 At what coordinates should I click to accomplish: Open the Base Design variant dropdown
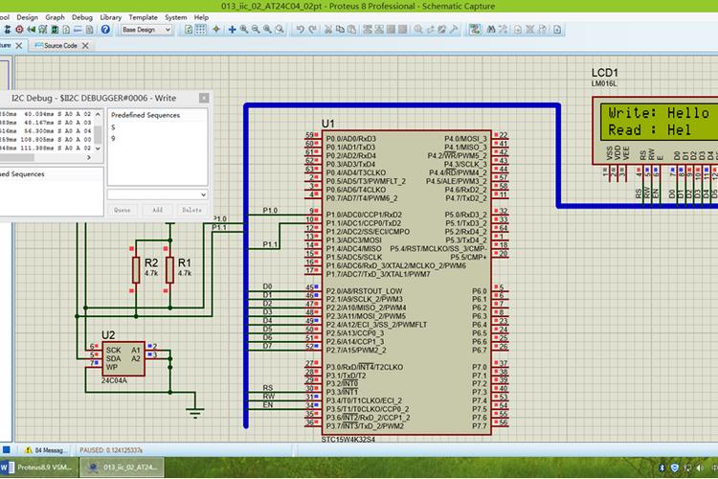(146, 30)
